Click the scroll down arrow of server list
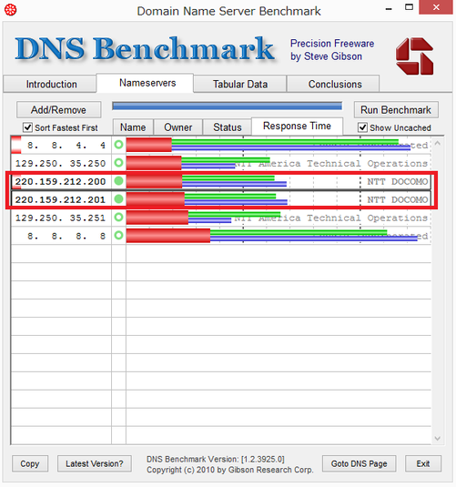The image size is (456, 487). (x=438, y=438)
